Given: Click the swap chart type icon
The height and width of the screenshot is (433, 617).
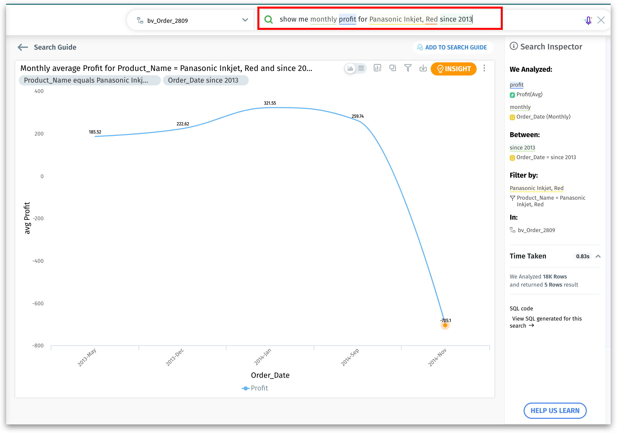Looking at the screenshot, I should point(393,68).
